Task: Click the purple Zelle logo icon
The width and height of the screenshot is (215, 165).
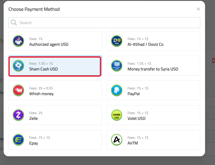Action: [x=18, y=115]
